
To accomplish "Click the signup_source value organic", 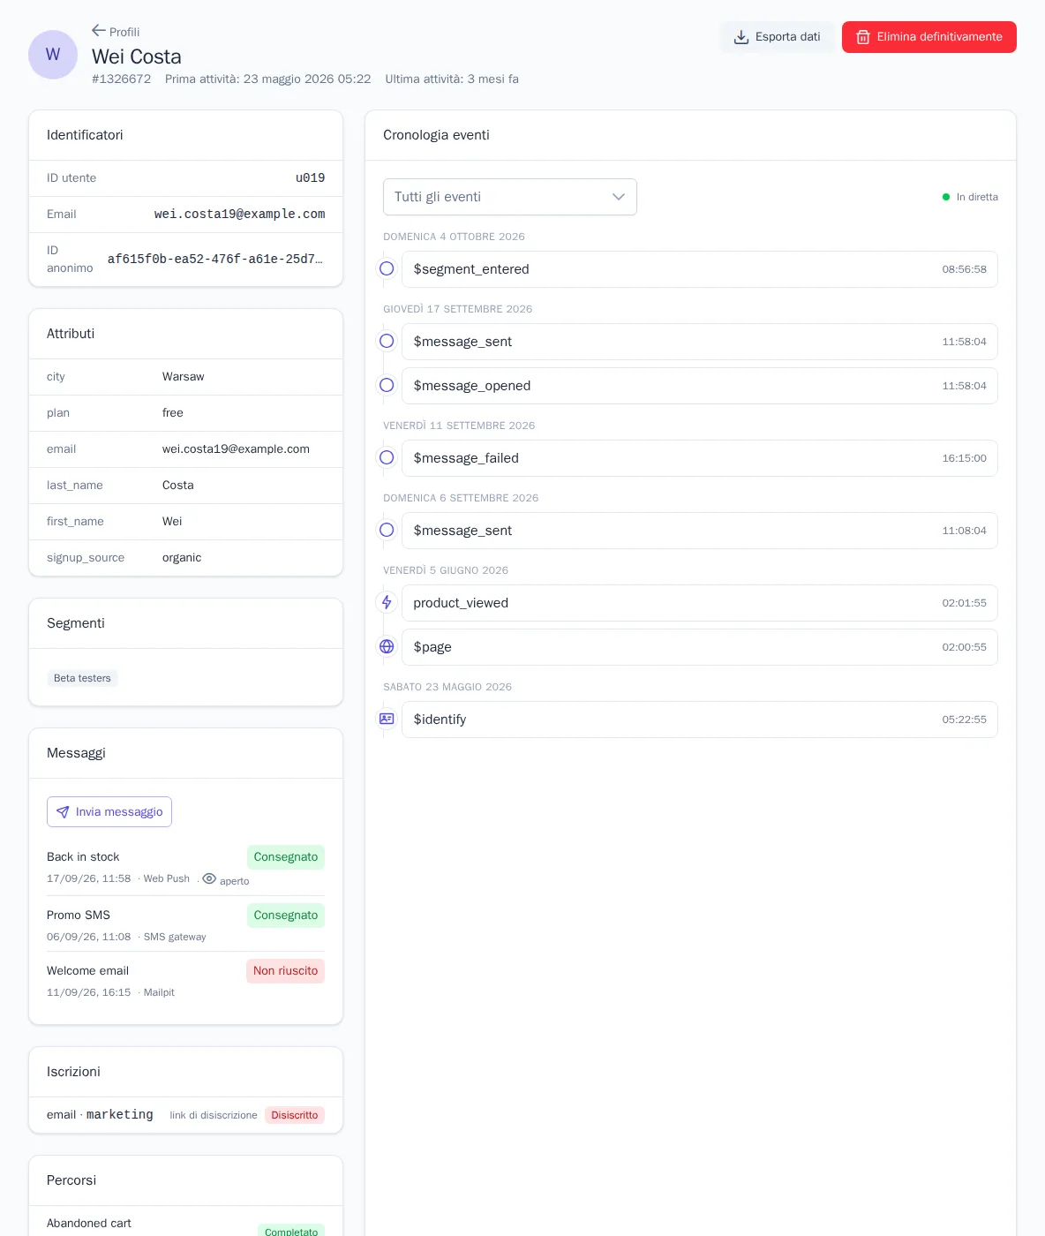I will pyautogui.click(x=182, y=558).
